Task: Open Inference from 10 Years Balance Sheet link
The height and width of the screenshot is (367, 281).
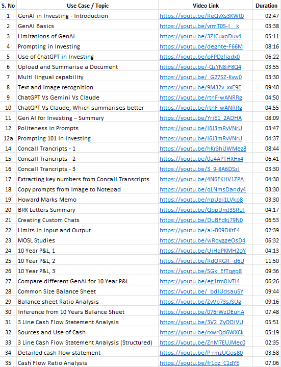Action: [x=202, y=312]
